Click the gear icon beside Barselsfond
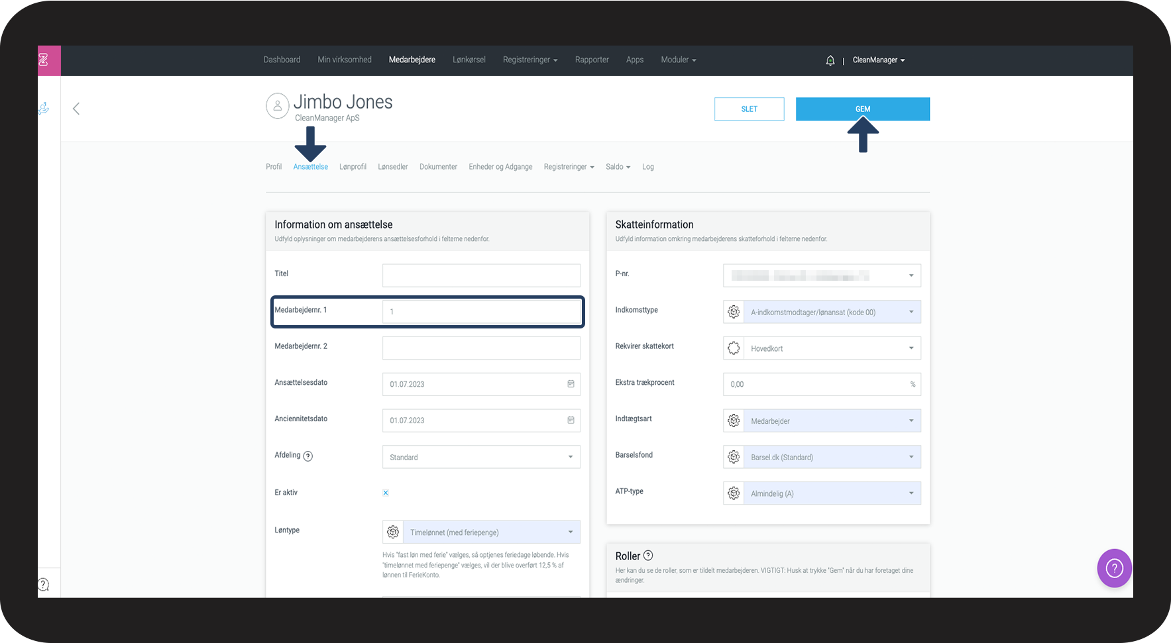This screenshot has width=1171, height=643. [x=734, y=457]
